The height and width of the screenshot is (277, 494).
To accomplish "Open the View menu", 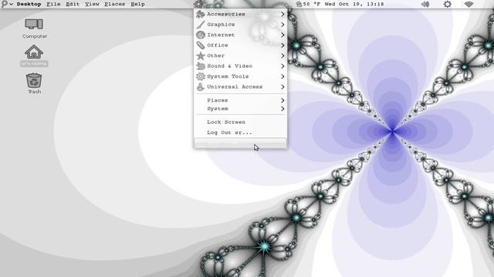I will tap(92, 4).
